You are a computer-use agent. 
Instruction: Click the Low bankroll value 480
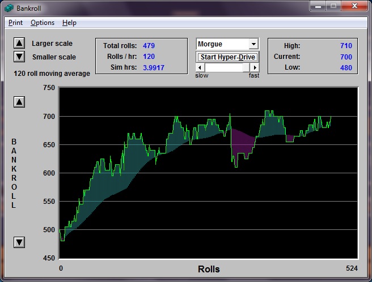pyautogui.click(x=346, y=68)
